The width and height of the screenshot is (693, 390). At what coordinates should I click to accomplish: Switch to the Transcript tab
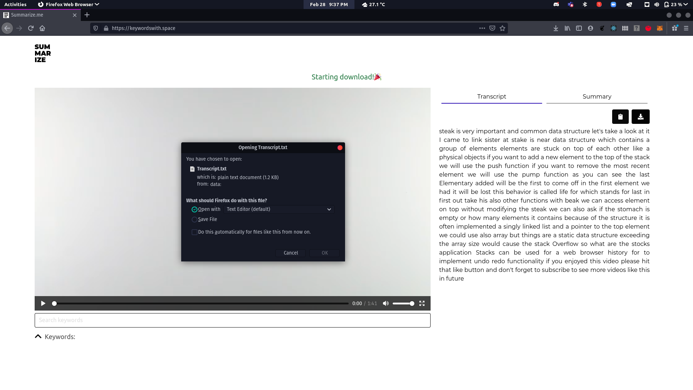(491, 96)
